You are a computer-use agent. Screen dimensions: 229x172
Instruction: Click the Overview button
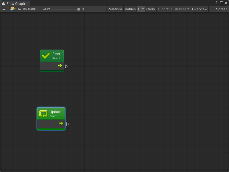[x=200, y=9]
